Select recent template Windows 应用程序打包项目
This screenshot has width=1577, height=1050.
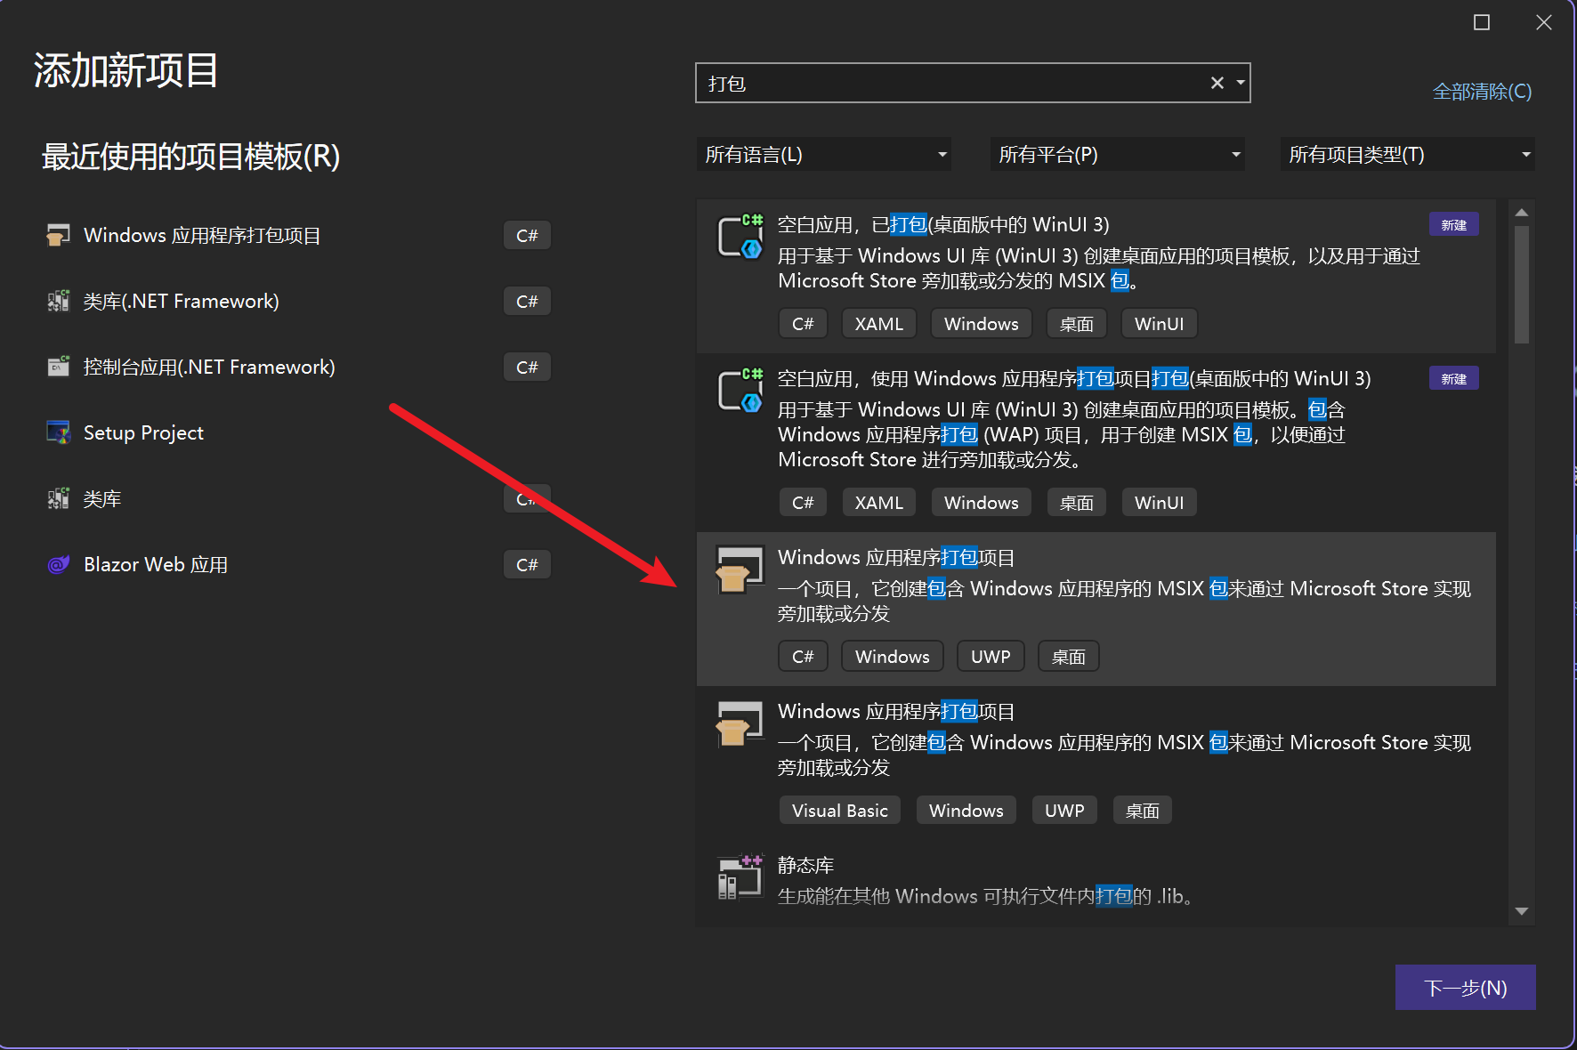[299, 236]
